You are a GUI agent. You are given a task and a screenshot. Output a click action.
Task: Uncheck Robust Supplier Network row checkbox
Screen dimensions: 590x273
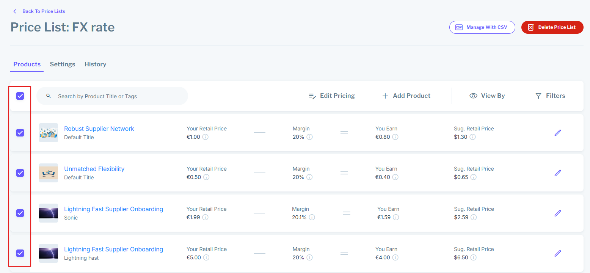[20, 133]
